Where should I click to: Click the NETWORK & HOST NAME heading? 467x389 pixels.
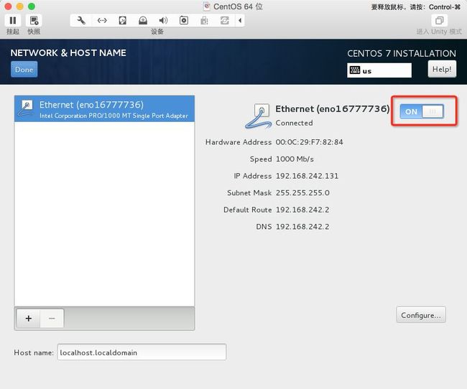68,52
